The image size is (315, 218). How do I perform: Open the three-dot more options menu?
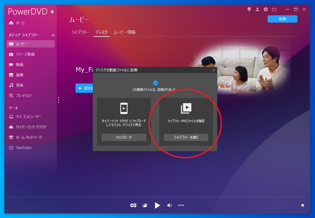tap(181, 205)
